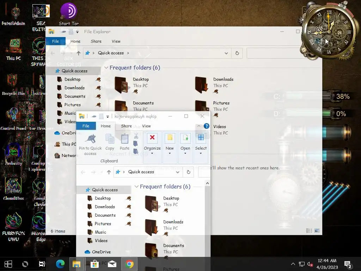Image resolution: width=361 pixels, height=271 pixels.
Task: Select Pictures in front window sidebar
Action: [x=103, y=223]
